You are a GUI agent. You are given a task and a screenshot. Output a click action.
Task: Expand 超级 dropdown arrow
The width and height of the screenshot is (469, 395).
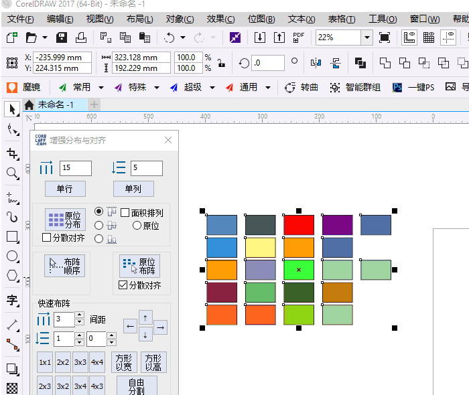click(212, 88)
